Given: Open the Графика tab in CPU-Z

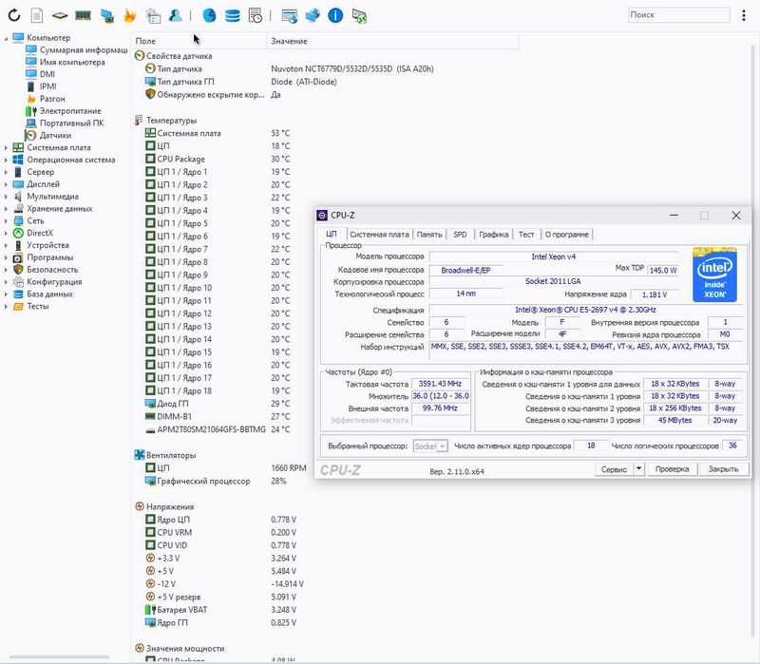Looking at the screenshot, I should (x=493, y=235).
